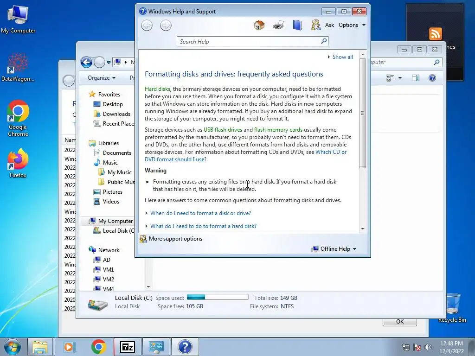Print the help topic
This screenshot has width=475, height=356.
coord(278,25)
